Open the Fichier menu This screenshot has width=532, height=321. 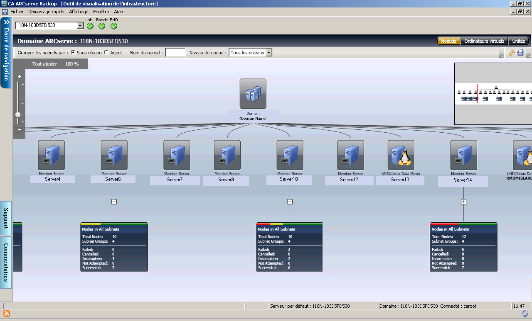[17, 12]
